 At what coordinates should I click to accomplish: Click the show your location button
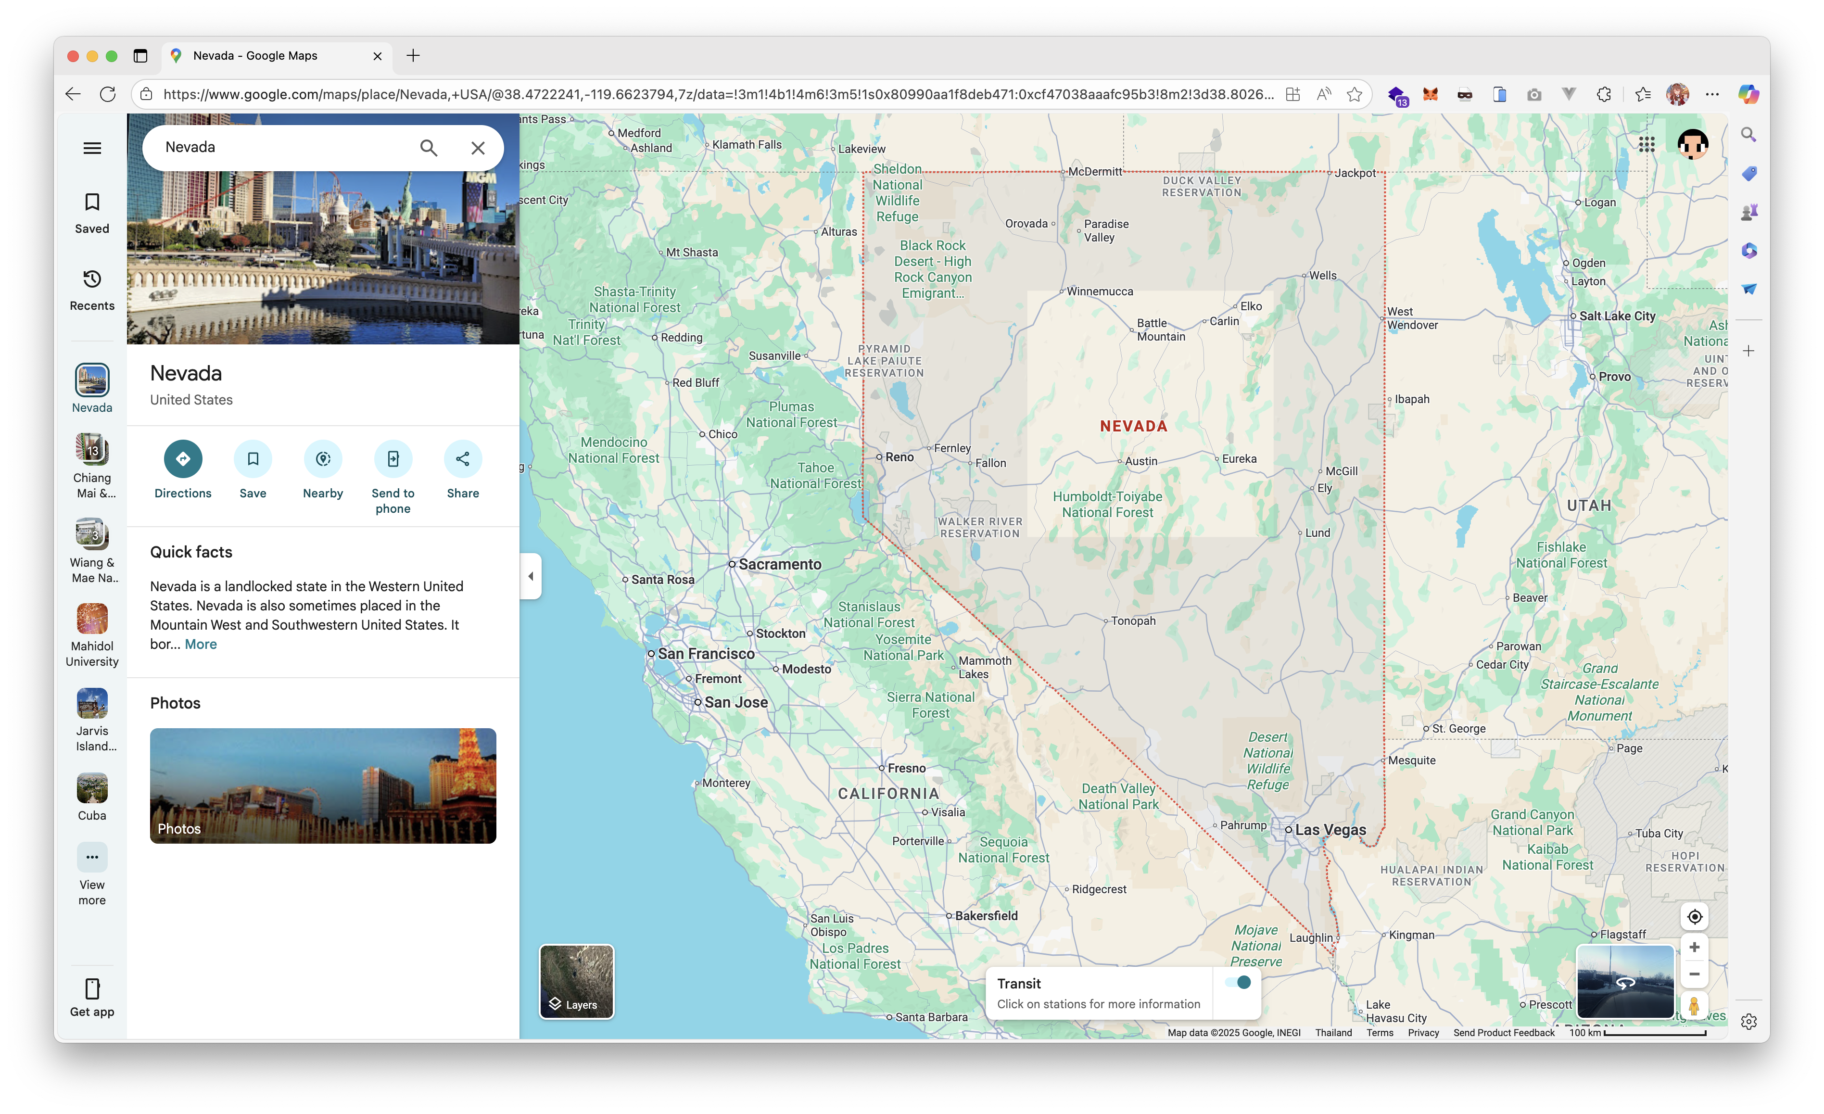coord(1694,916)
